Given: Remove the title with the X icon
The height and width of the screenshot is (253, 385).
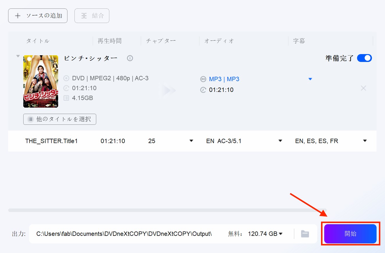Looking at the screenshot, I should pos(363,88).
